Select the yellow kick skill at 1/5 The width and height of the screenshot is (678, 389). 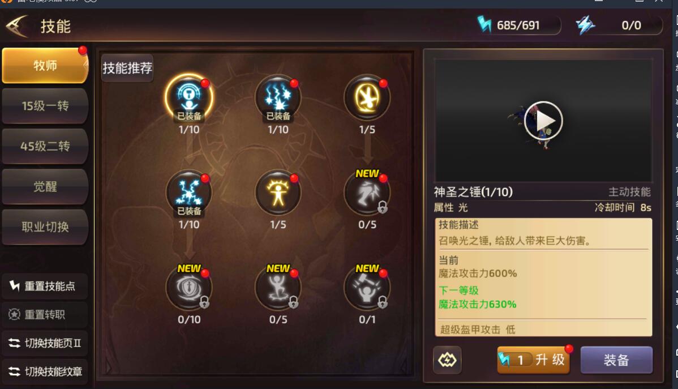(367, 98)
